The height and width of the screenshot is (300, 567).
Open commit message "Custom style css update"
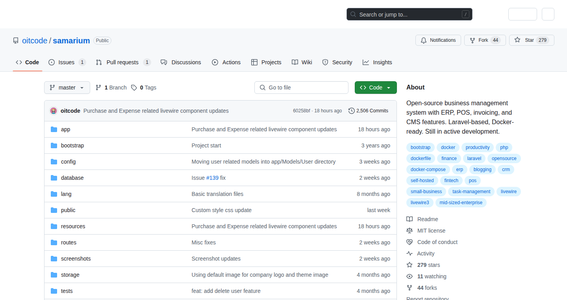click(222, 210)
